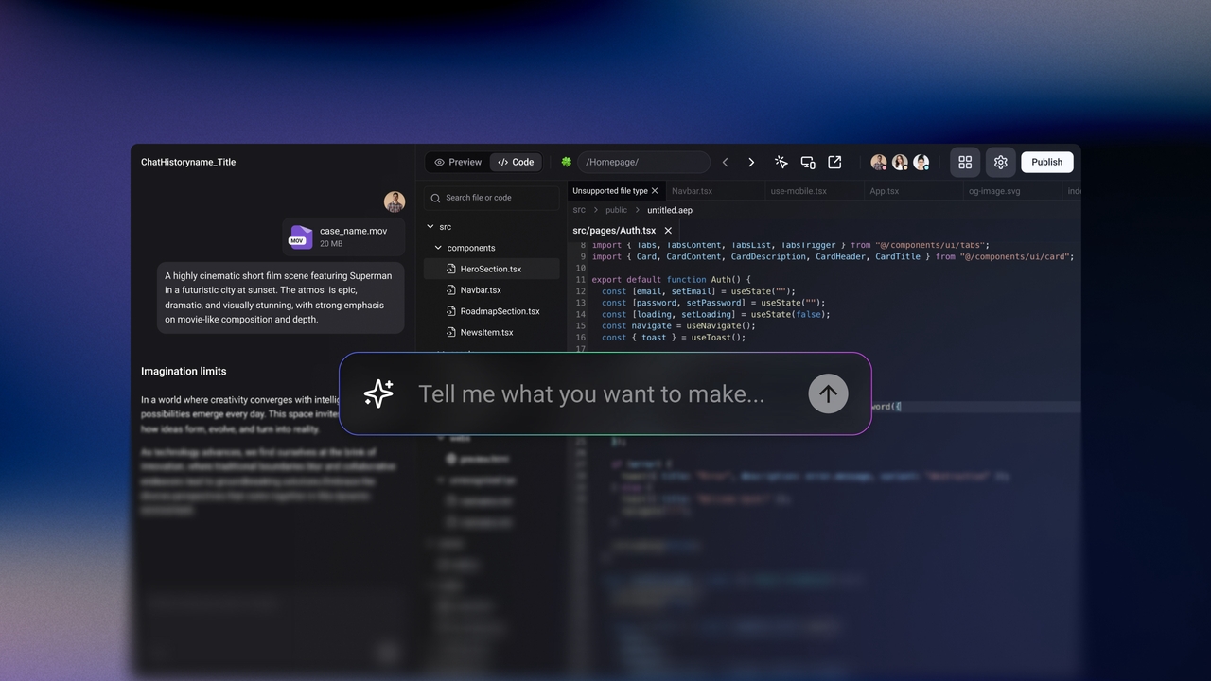The height and width of the screenshot is (681, 1211).
Task: Go forward with right chevron arrow
Action: pyautogui.click(x=751, y=162)
